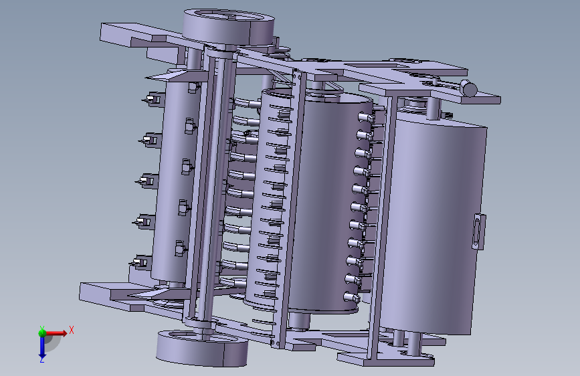Click the red X axis of the triad
580x376 pixels.
(x=57, y=333)
